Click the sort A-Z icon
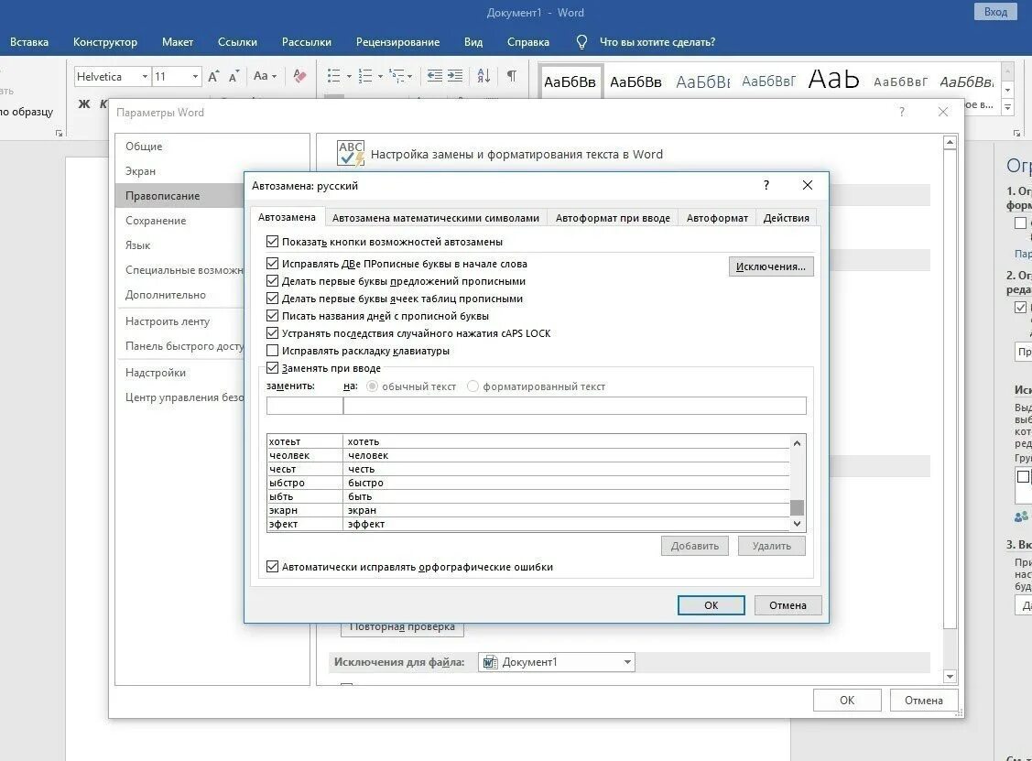 click(483, 76)
